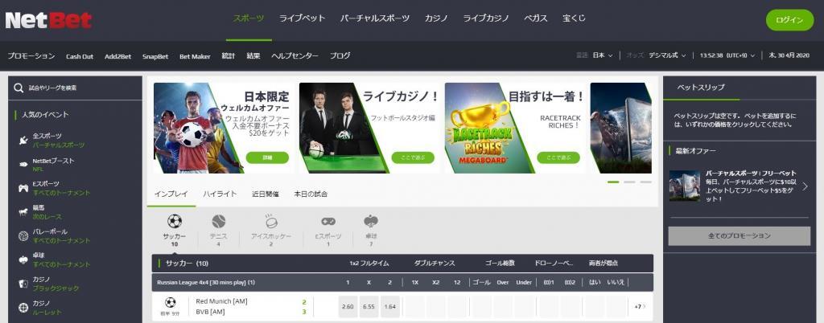Screen dimensions: 824x323
Task: Open the ライブカジノ top menu item
Action: pyautogui.click(x=485, y=18)
